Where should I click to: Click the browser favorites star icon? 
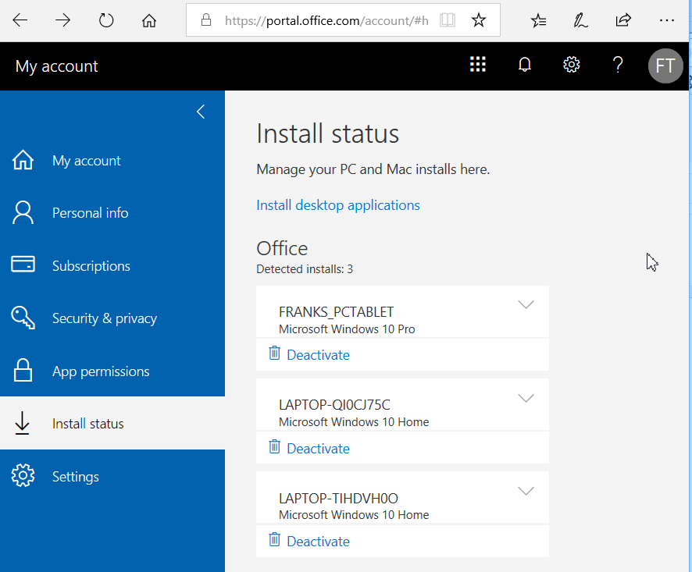coord(479,20)
